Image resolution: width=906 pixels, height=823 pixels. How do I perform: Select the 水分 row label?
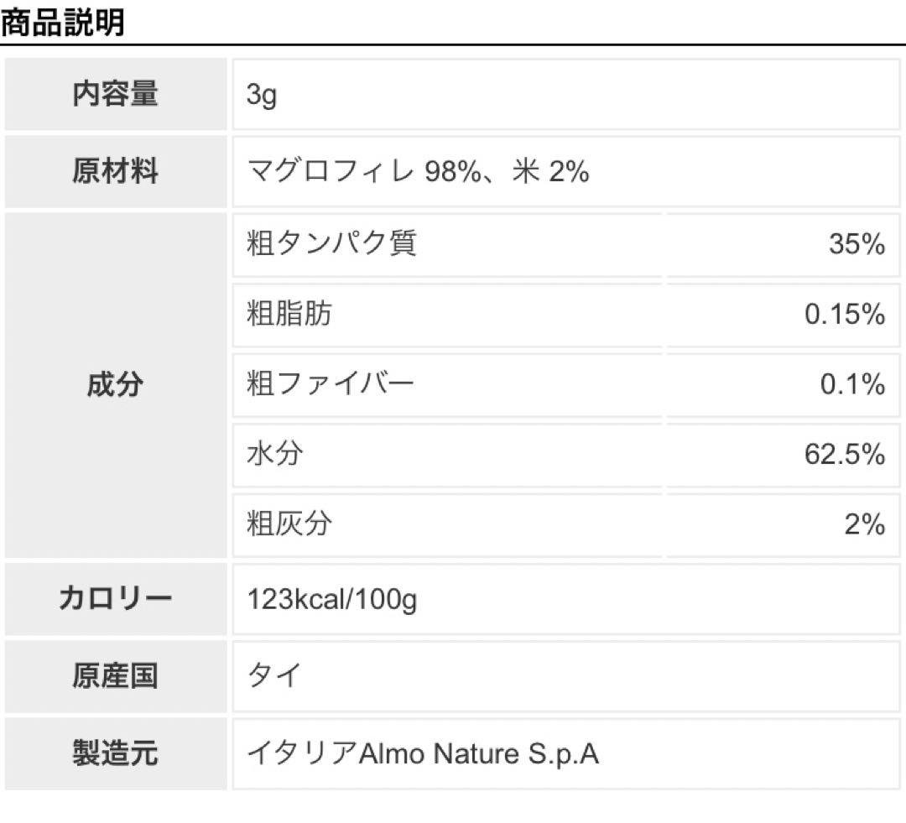coord(274,454)
